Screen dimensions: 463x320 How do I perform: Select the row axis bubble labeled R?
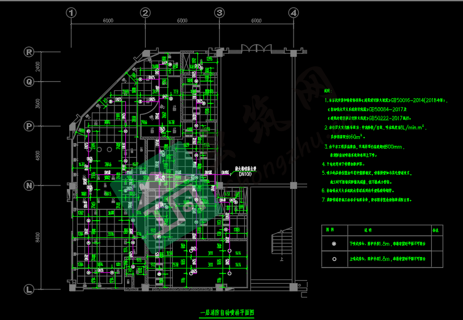pyautogui.click(x=29, y=52)
